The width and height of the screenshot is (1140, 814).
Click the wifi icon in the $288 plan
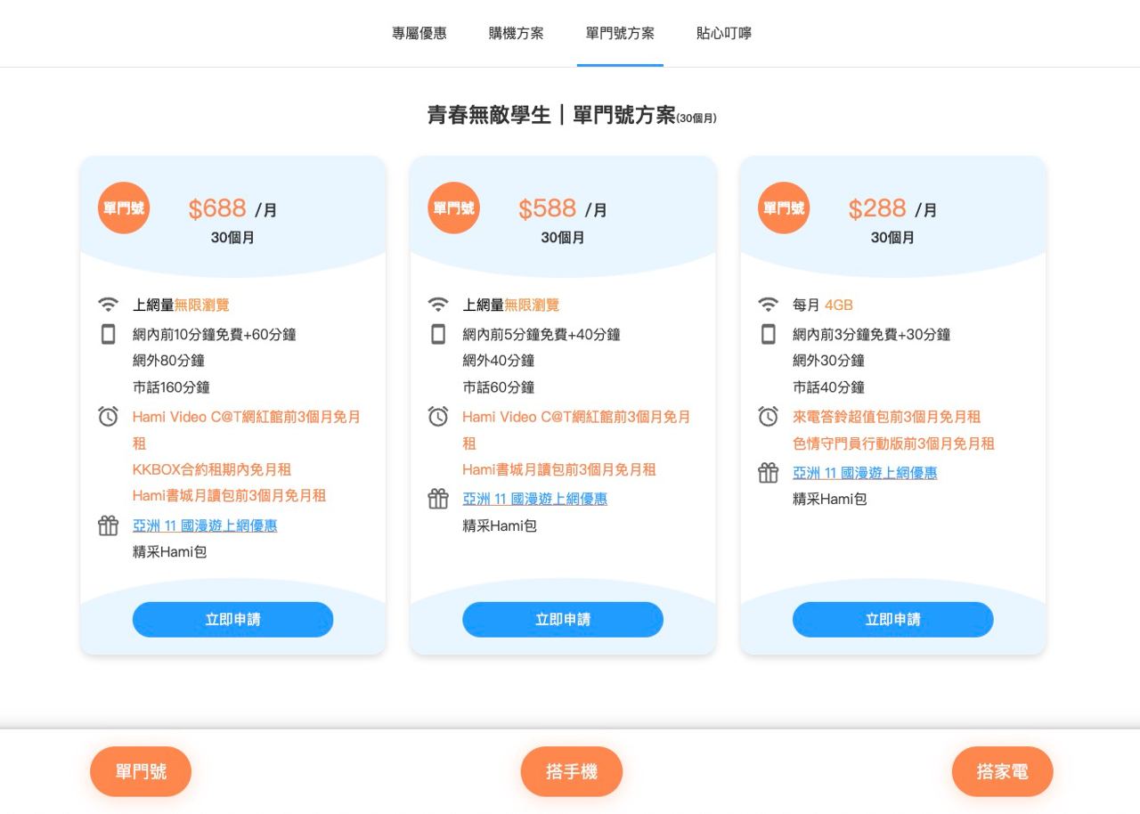(768, 305)
